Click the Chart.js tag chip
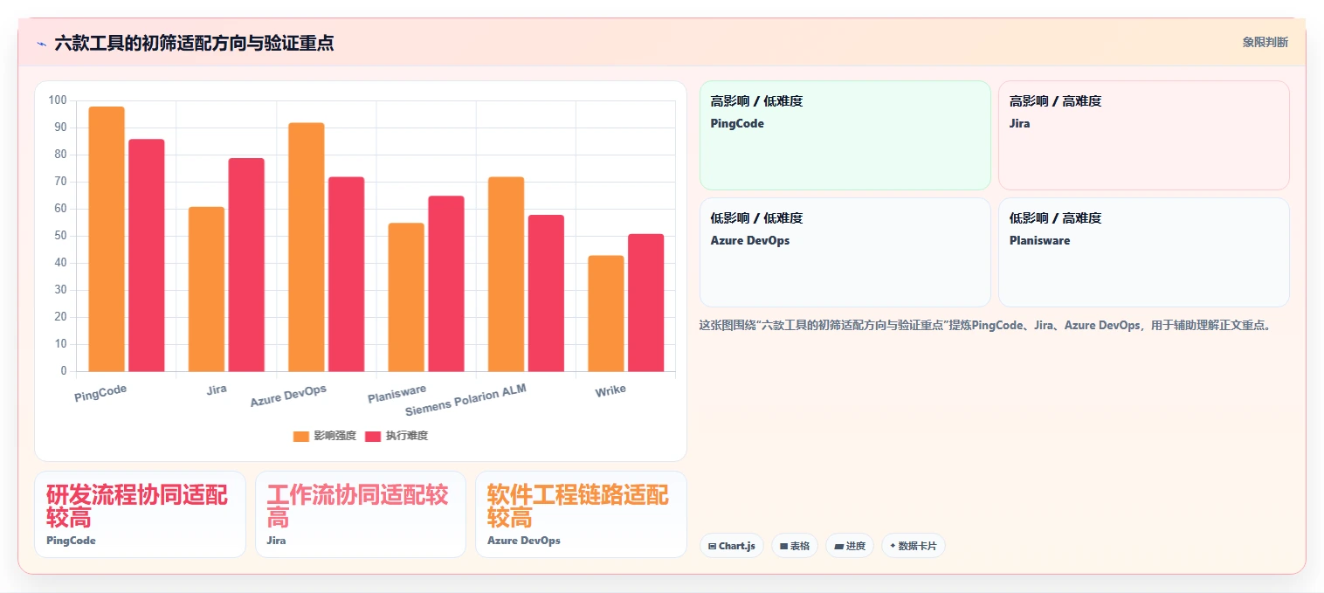This screenshot has width=1324, height=593. (x=732, y=546)
